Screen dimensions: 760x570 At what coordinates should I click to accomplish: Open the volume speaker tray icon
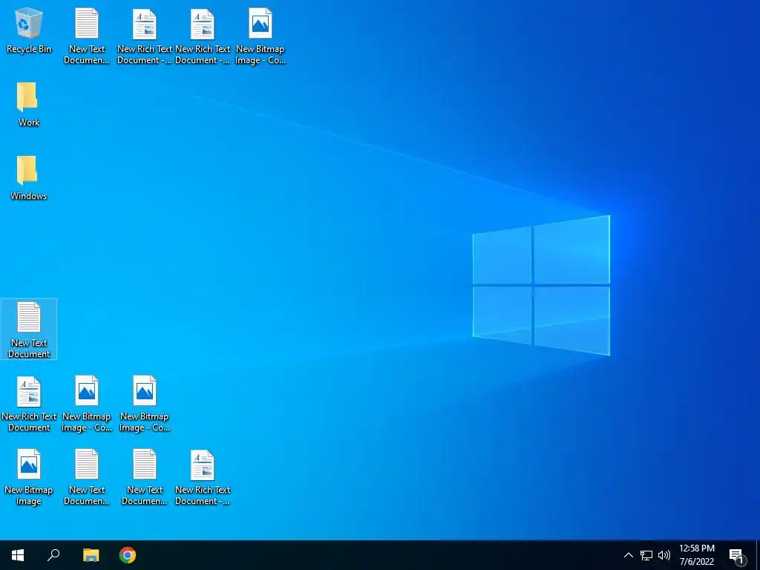pyautogui.click(x=664, y=555)
